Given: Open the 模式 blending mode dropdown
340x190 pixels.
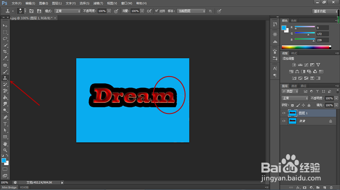Looking at the screenshot, I should tap(68, 11).
